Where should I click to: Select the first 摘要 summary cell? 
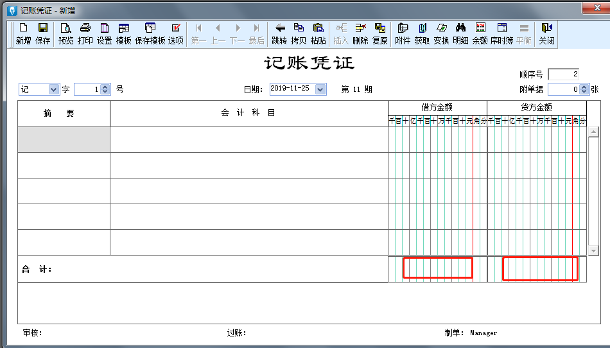pos(64,139)
